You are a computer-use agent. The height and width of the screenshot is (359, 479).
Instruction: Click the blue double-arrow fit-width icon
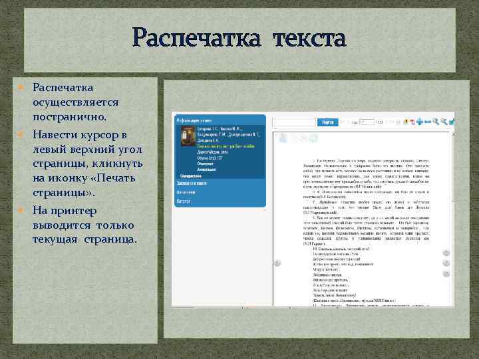point(428,122)
